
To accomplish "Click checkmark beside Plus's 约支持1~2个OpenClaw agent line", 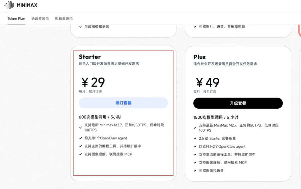I will coord(195,147).
